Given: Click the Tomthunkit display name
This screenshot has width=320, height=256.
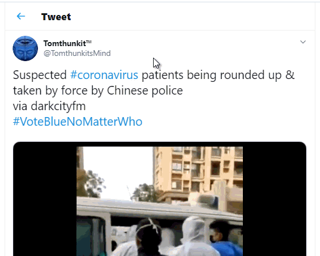Looking at the screenshot, I should [x=64, y=44].
